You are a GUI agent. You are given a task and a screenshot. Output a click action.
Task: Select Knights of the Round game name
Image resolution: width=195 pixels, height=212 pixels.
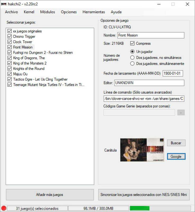pyautogui.click(x=29, y=69)
